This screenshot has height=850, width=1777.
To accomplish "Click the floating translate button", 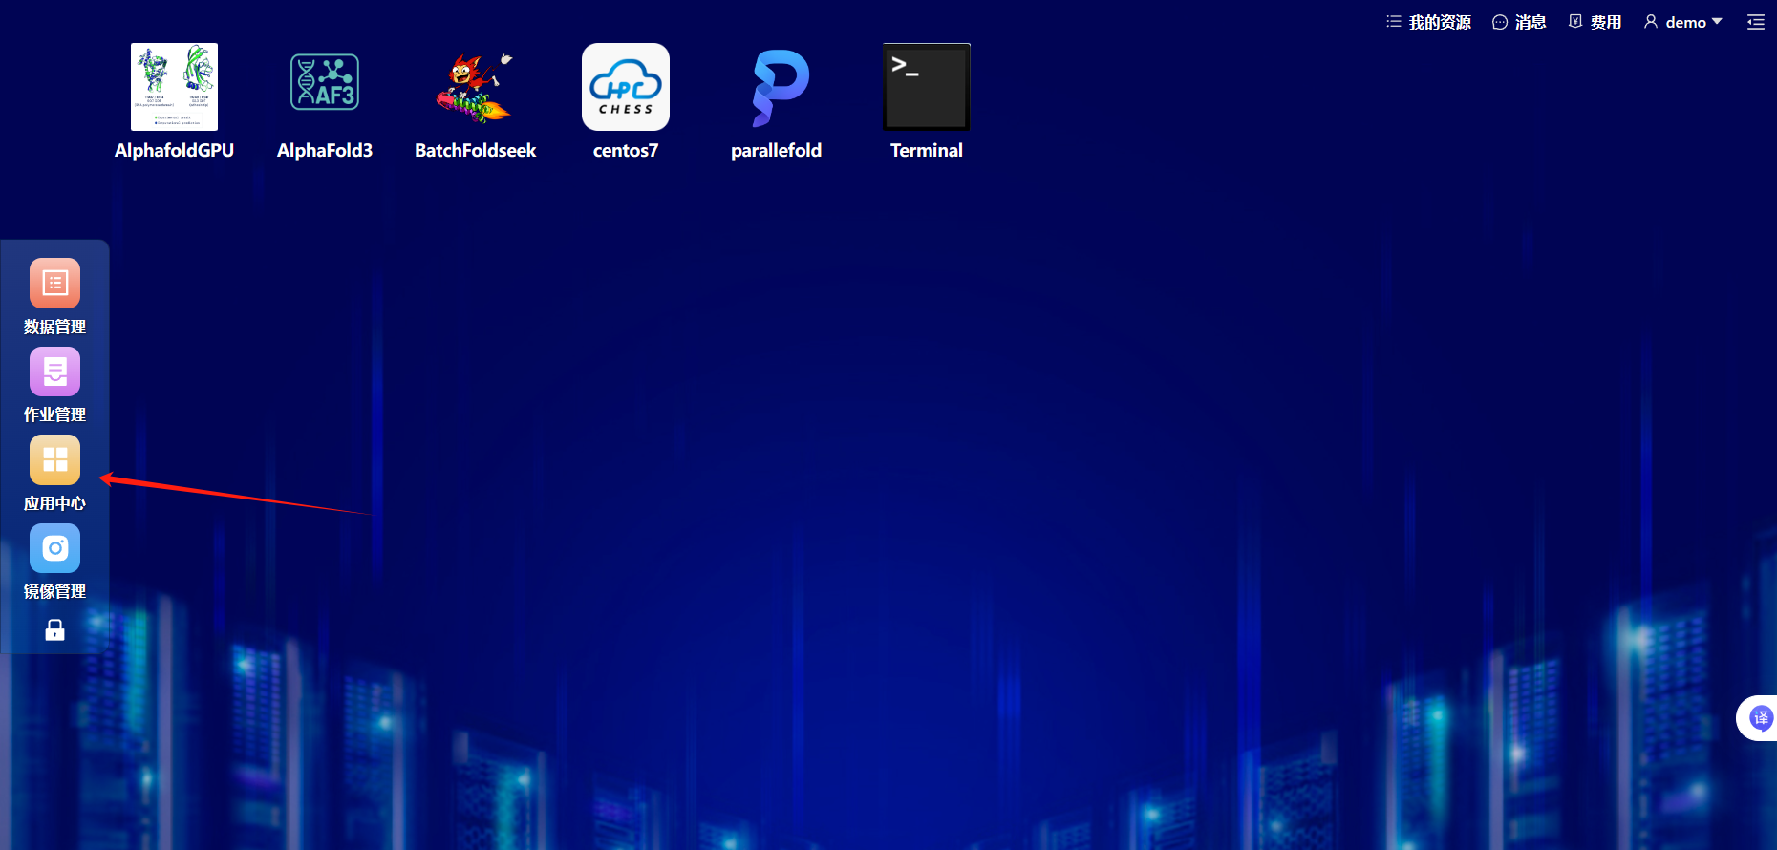I will [1760, 718].
